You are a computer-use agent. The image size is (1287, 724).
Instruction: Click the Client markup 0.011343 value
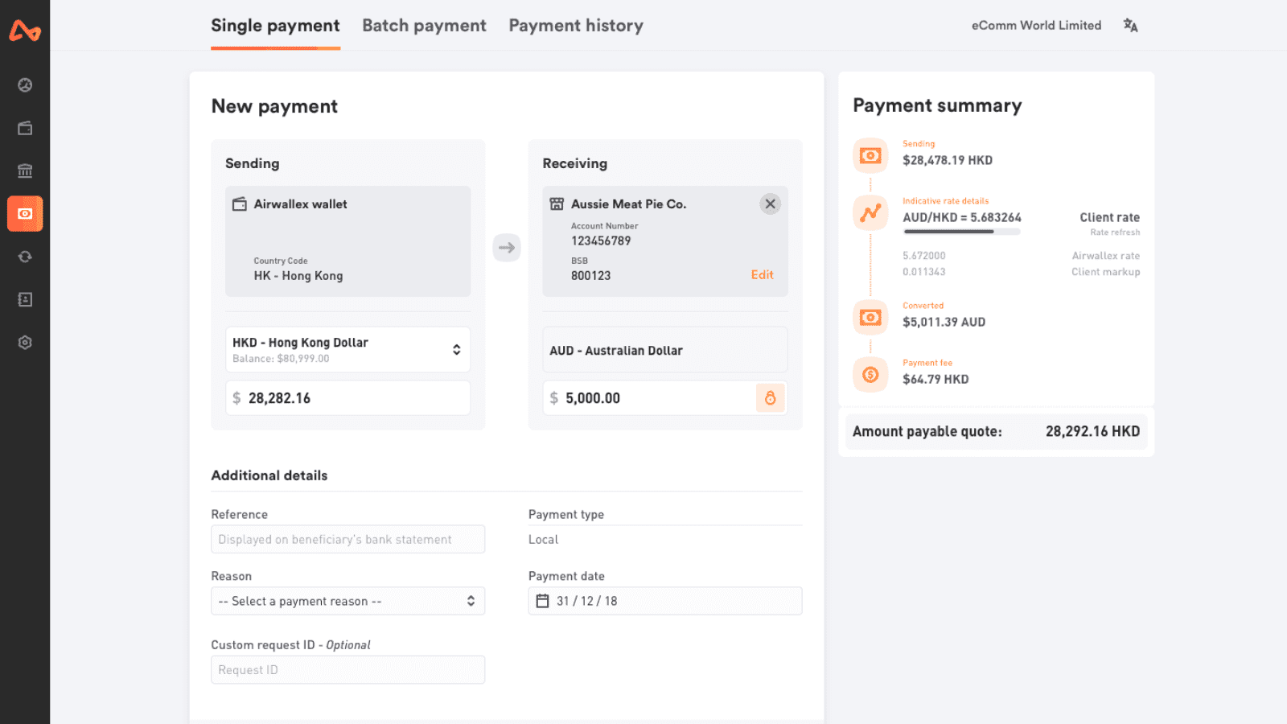(x=924, y=272)
